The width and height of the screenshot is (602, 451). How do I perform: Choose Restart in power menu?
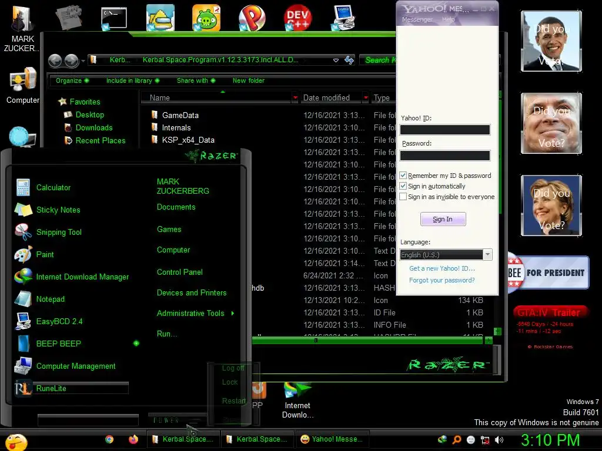click(x=234, y=400)
